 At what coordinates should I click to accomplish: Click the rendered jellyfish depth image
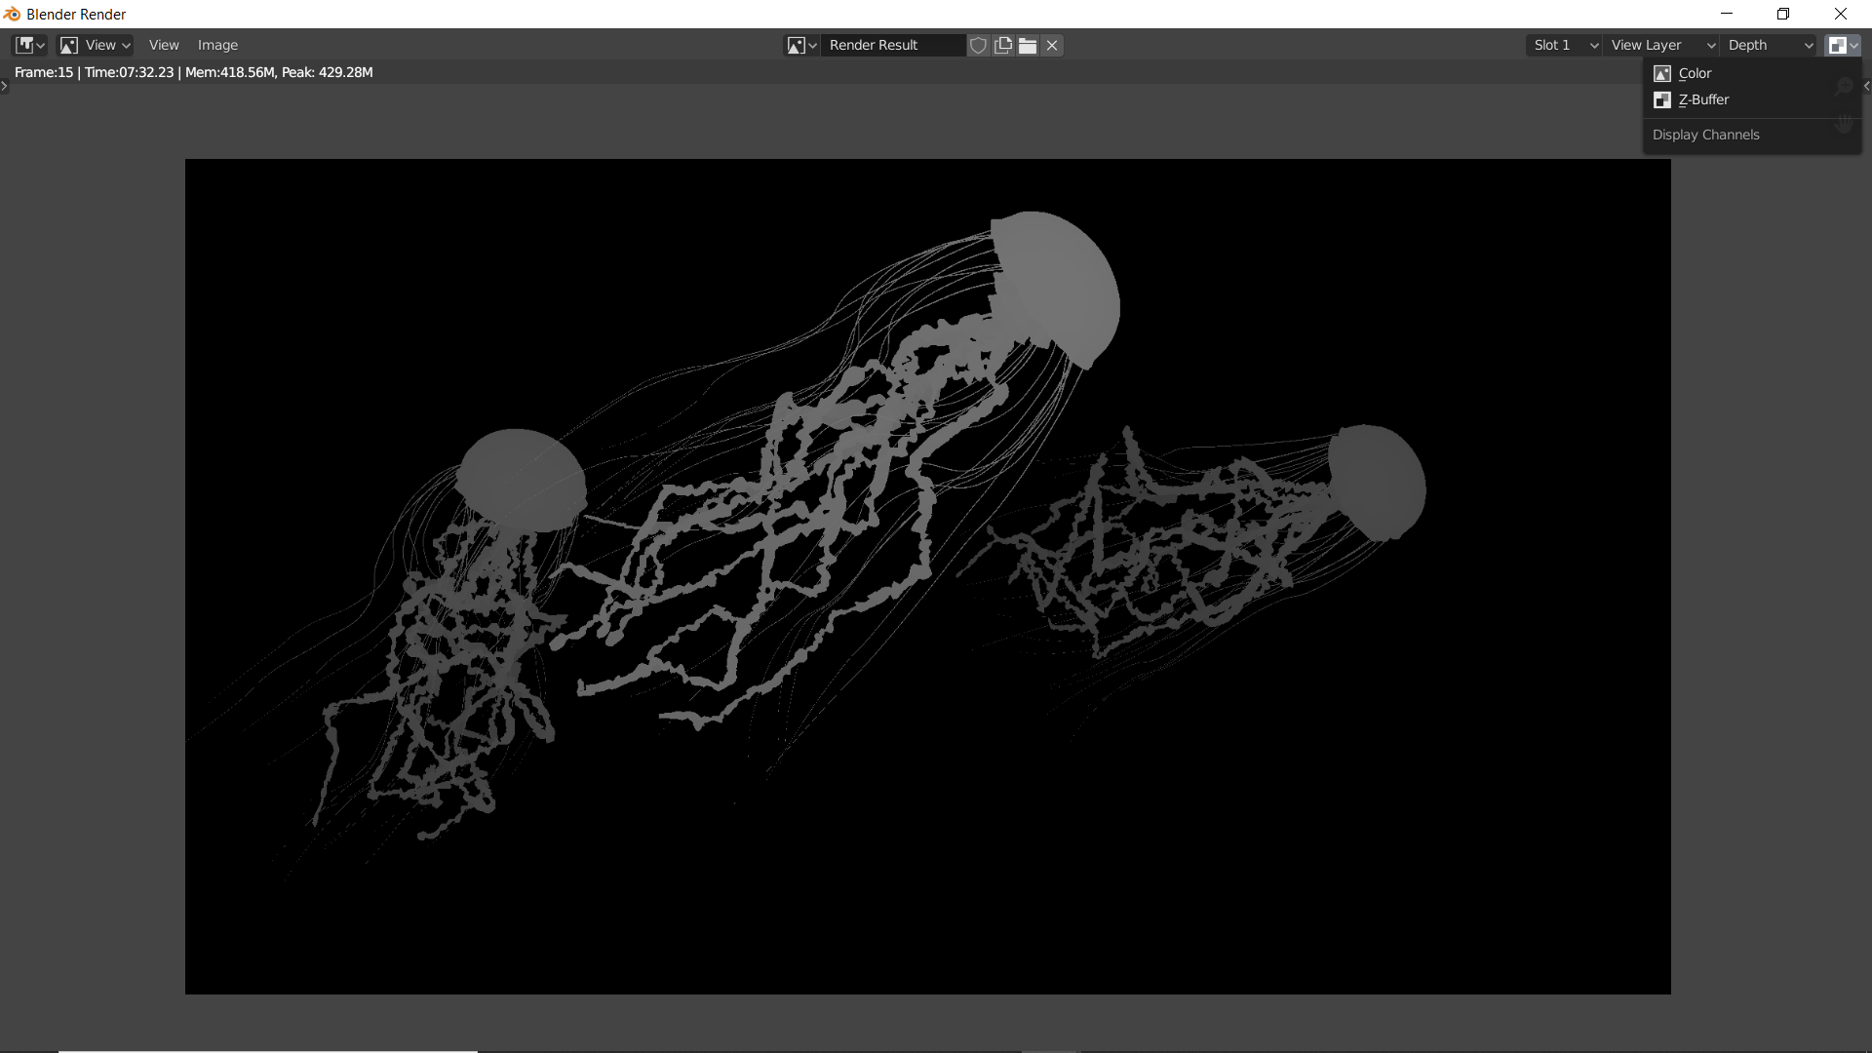point(927,575)
